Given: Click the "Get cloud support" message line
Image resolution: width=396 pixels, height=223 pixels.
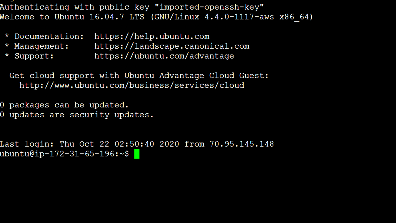Looking at the screenshot, I should [x=139, y=76].
